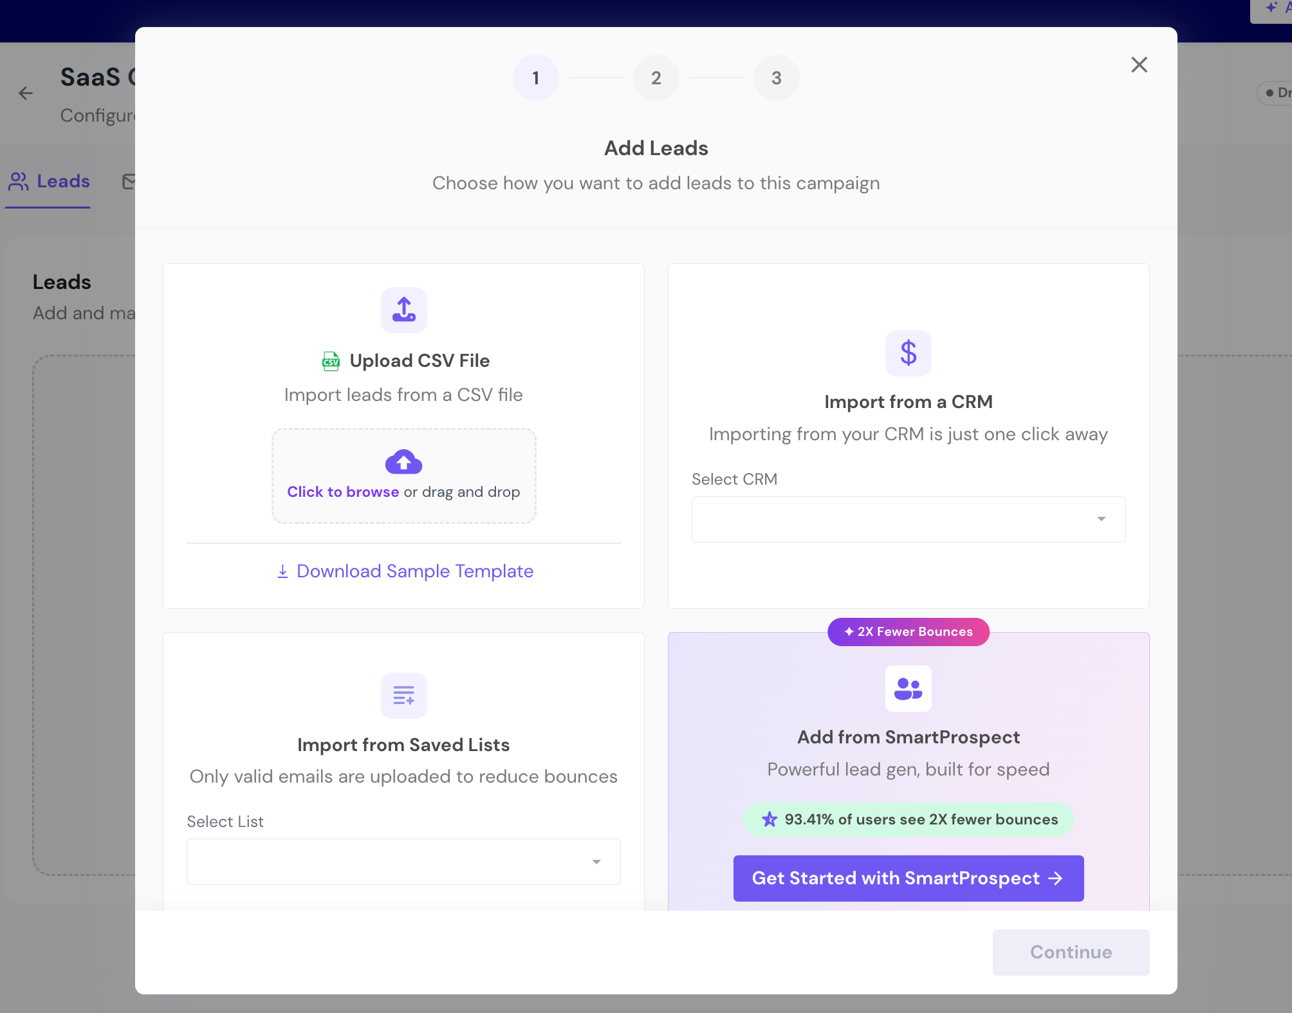This screenshot has height=1013, width=1292.
Task: Click the green CSV file icon
Action: (x=331, y=361)
